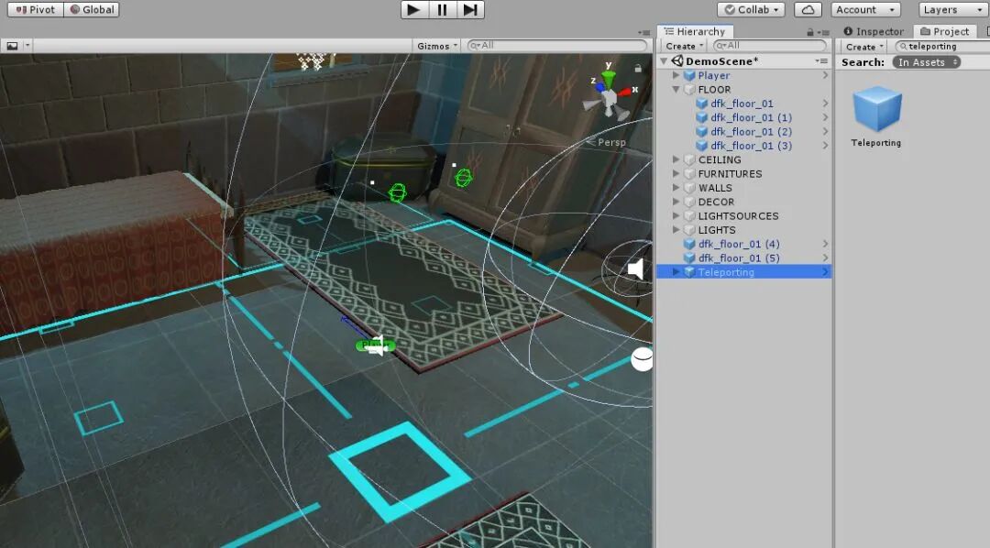Select dfk_floor_01 (4) in Hierarchy
The height and width of the screenshot is (548, 990).
tap(739, 244)
